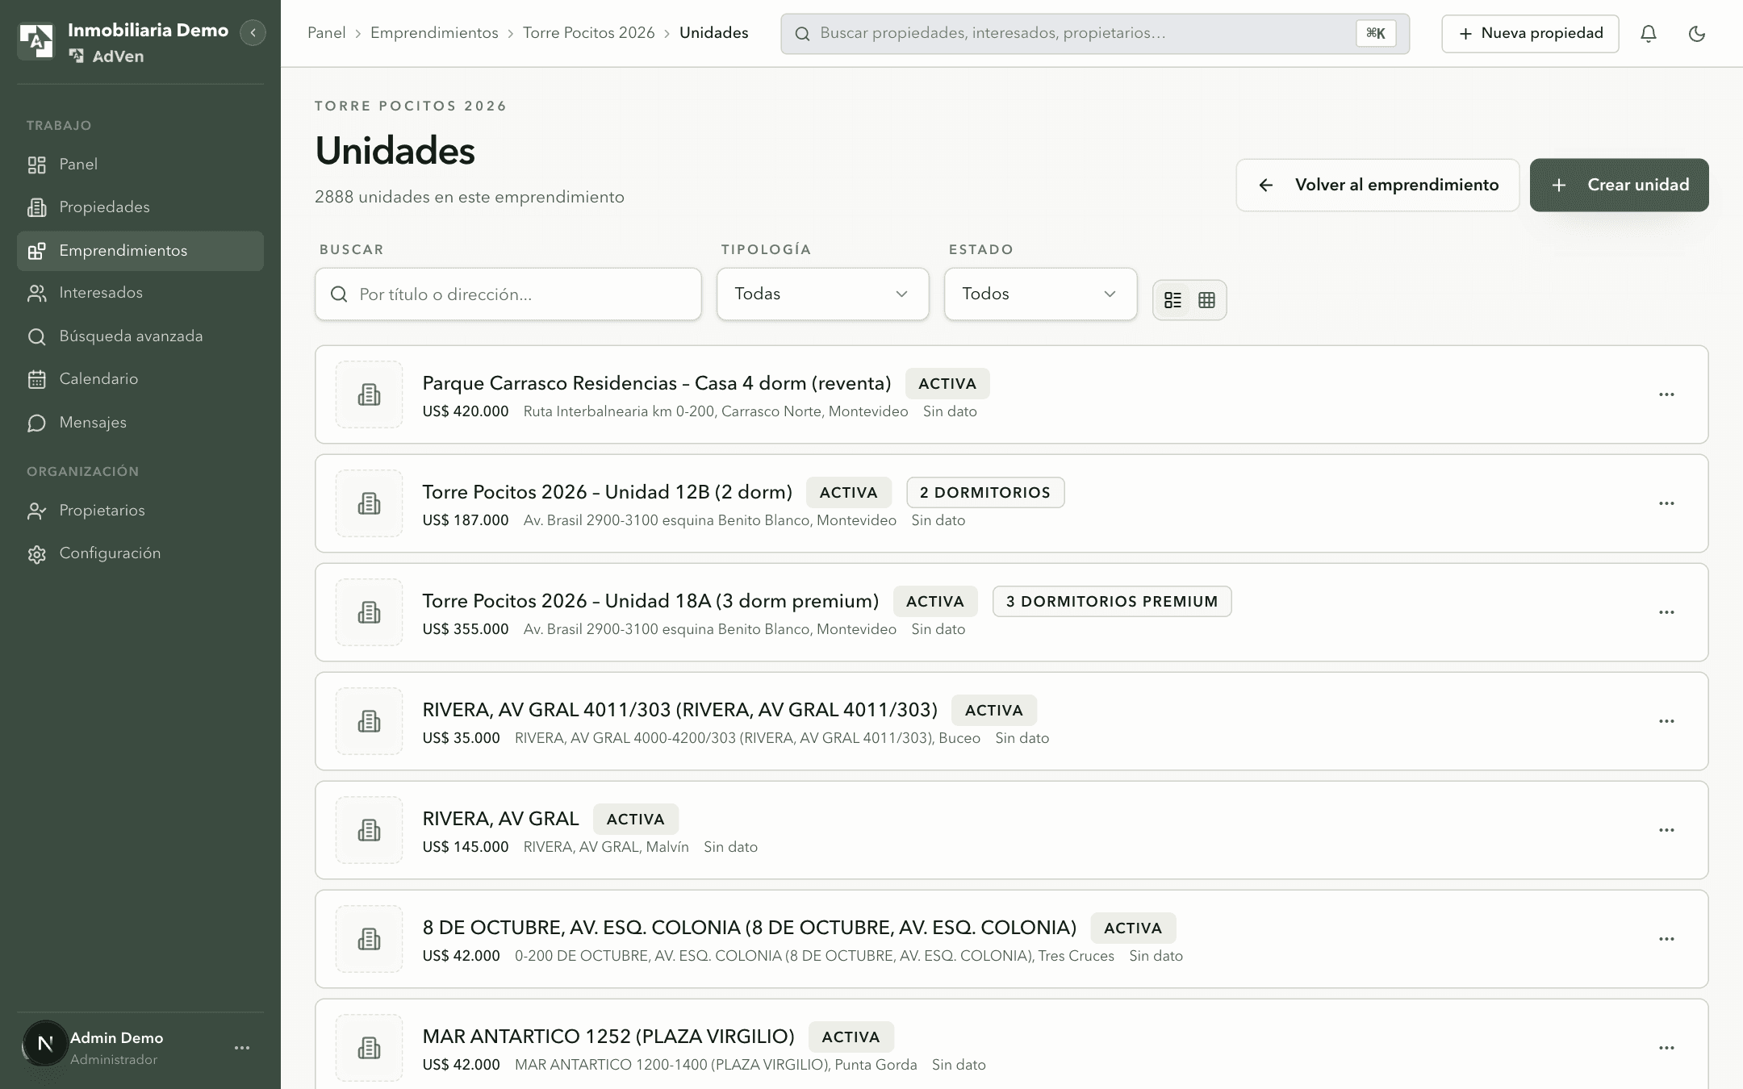Open options menu for RIVERA AV GRAL 4011/303

(x=1666, y=721)
